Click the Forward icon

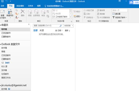43,12
